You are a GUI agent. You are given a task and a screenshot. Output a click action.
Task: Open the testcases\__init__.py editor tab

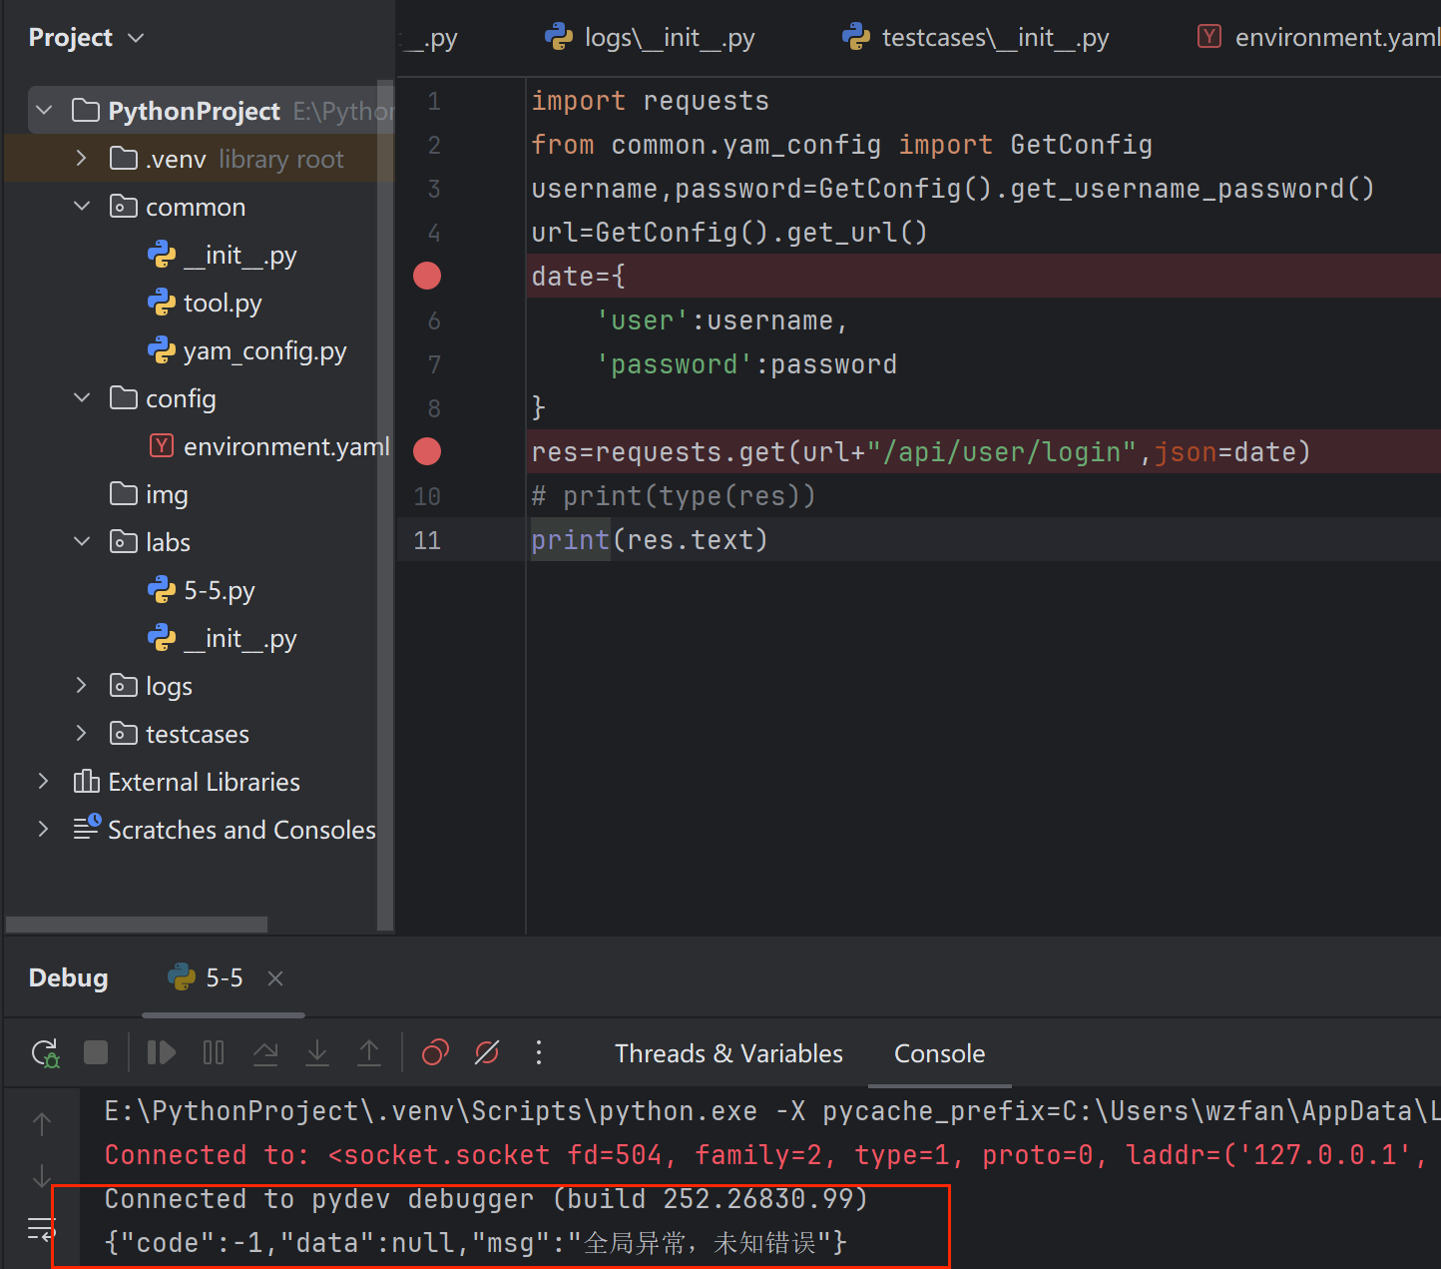point(994,38)
